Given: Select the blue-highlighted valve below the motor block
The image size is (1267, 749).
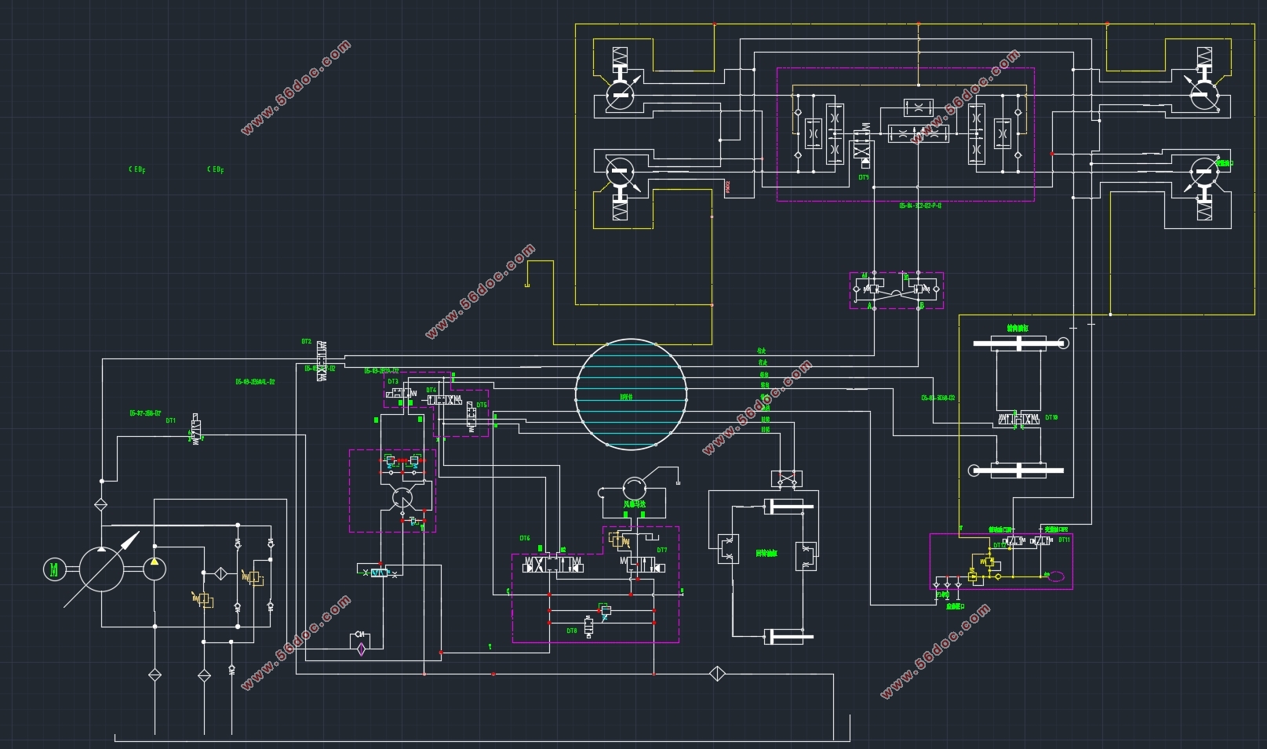Looking at the screenshot, I should (x=380, y=573).
